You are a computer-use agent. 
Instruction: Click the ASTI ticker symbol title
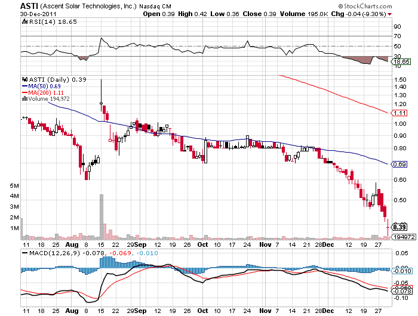tap(29, 6)
